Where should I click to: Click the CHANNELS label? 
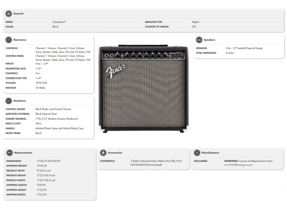[12, 73]
